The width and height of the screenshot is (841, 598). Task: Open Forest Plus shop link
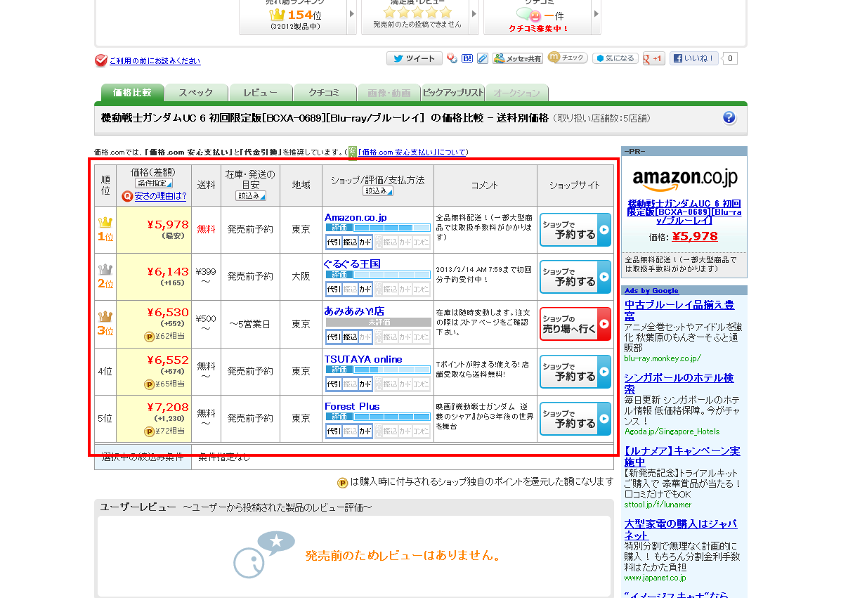pos(352,407)
